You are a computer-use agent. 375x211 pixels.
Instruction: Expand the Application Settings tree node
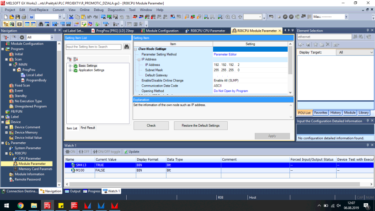tap(70, 70)
